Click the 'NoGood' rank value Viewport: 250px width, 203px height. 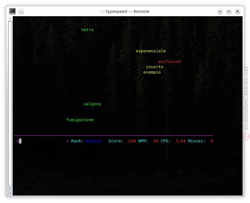pos(93,141)
